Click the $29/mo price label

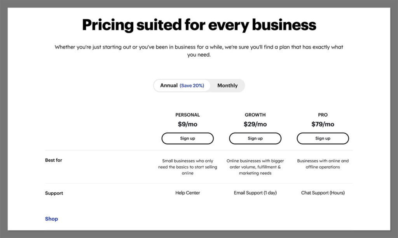click(x=255, y=124)
